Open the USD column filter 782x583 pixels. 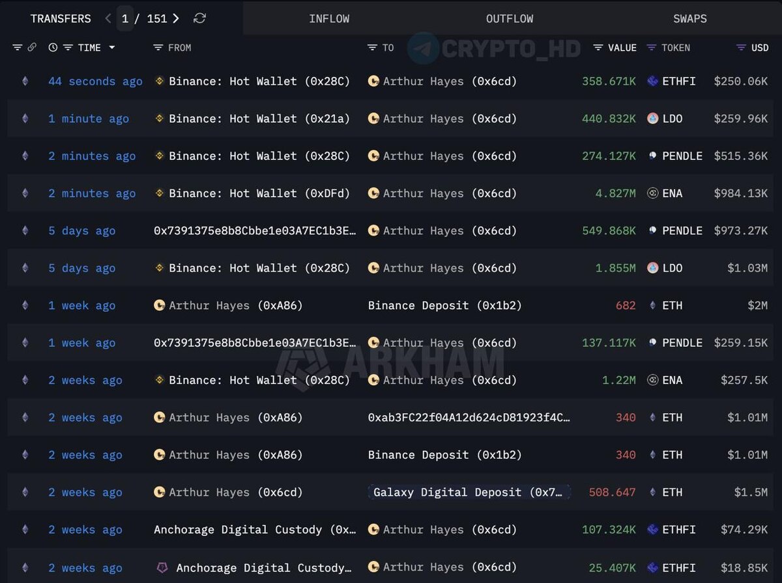click(741, 47)
